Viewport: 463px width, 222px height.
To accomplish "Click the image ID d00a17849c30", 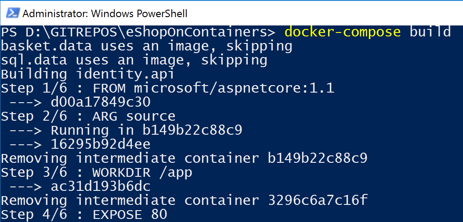I will pyautogui.click(x=101, y=102).
